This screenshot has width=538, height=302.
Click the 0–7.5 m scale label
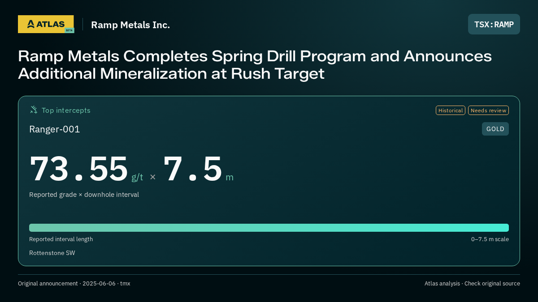tap(490, 239)
